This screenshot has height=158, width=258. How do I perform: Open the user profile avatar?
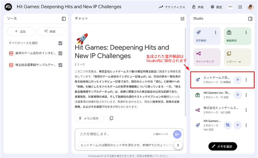(250, 7)
